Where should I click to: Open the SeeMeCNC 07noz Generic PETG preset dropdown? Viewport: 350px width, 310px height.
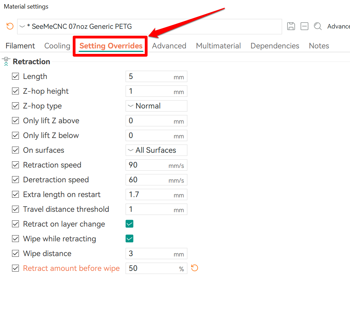pyautogui.click(x=149, y=27)
